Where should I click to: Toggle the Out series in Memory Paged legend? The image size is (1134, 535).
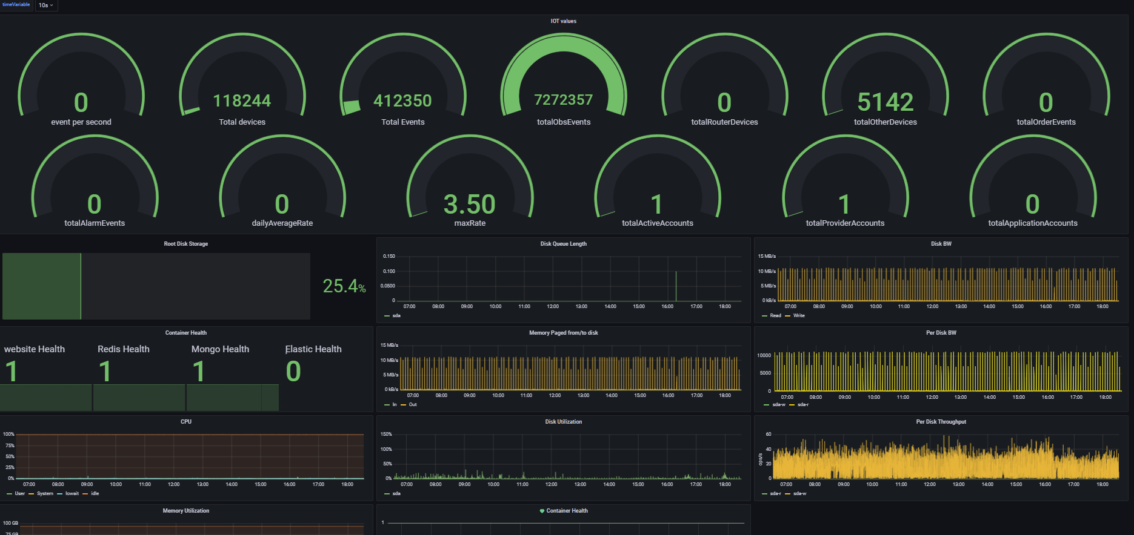click(x=412, y=405)
